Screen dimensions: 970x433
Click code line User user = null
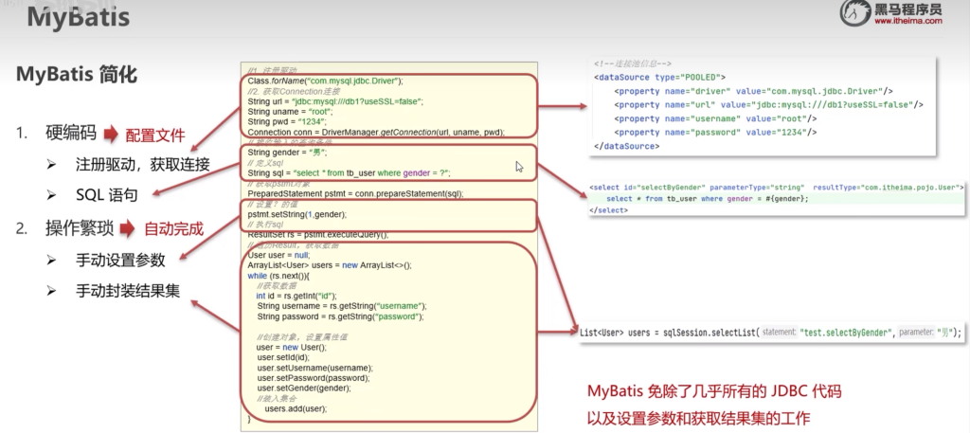[x=278, y=255]
